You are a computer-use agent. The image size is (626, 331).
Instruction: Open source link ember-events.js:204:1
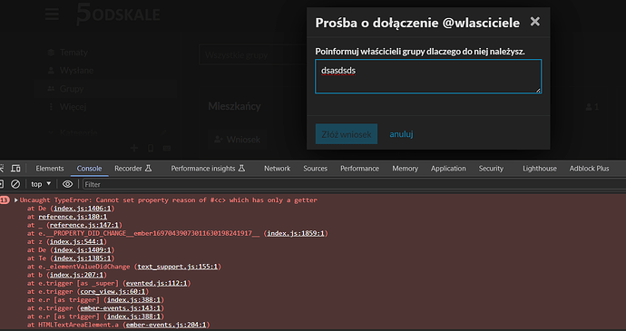coord(166,325)
